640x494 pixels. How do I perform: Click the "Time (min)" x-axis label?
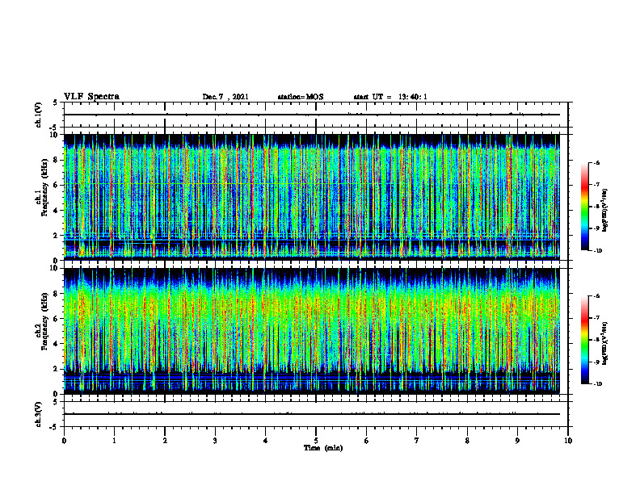323,448
